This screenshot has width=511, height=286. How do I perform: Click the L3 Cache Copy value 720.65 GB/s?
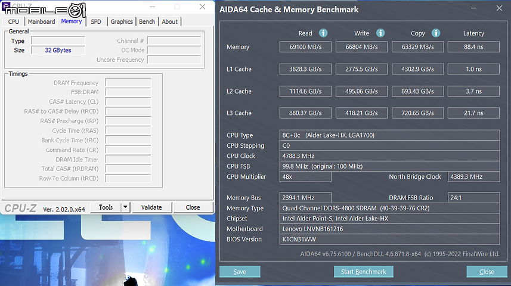pyautogui.click(x=417, y=113)
